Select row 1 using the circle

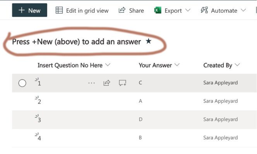click(x=22, y=83)
